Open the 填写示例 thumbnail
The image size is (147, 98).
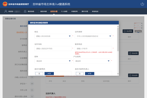138,28
